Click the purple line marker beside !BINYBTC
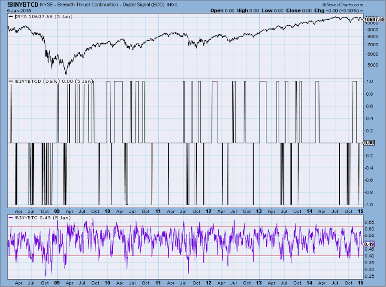Viewport: 386px width, 287px height. coord(11,218)
